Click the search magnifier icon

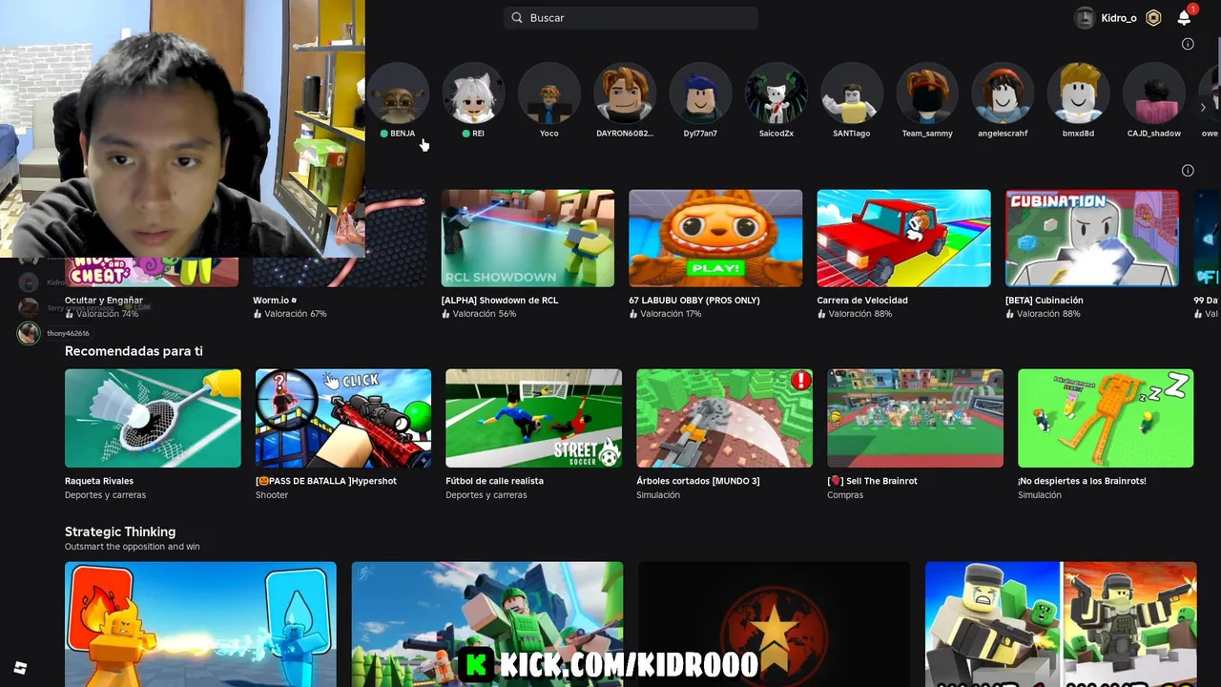click(x=517, y=17)
